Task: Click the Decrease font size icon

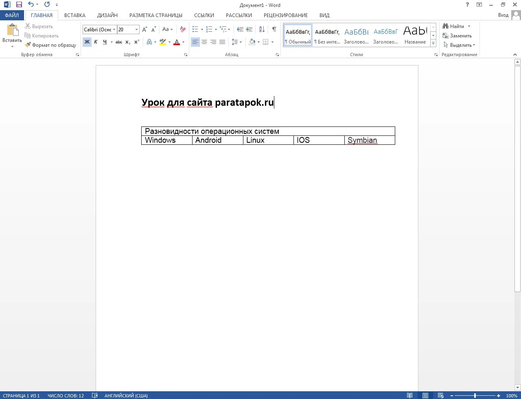Action: 153,30
